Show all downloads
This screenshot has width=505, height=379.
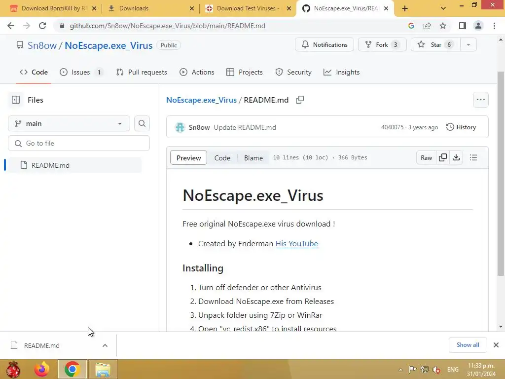coord(468,345)
